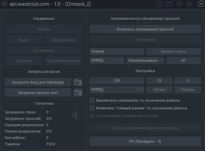Click the 'Пароль' input field
Screen dimensions: 205x151
(x=188, y=90)
